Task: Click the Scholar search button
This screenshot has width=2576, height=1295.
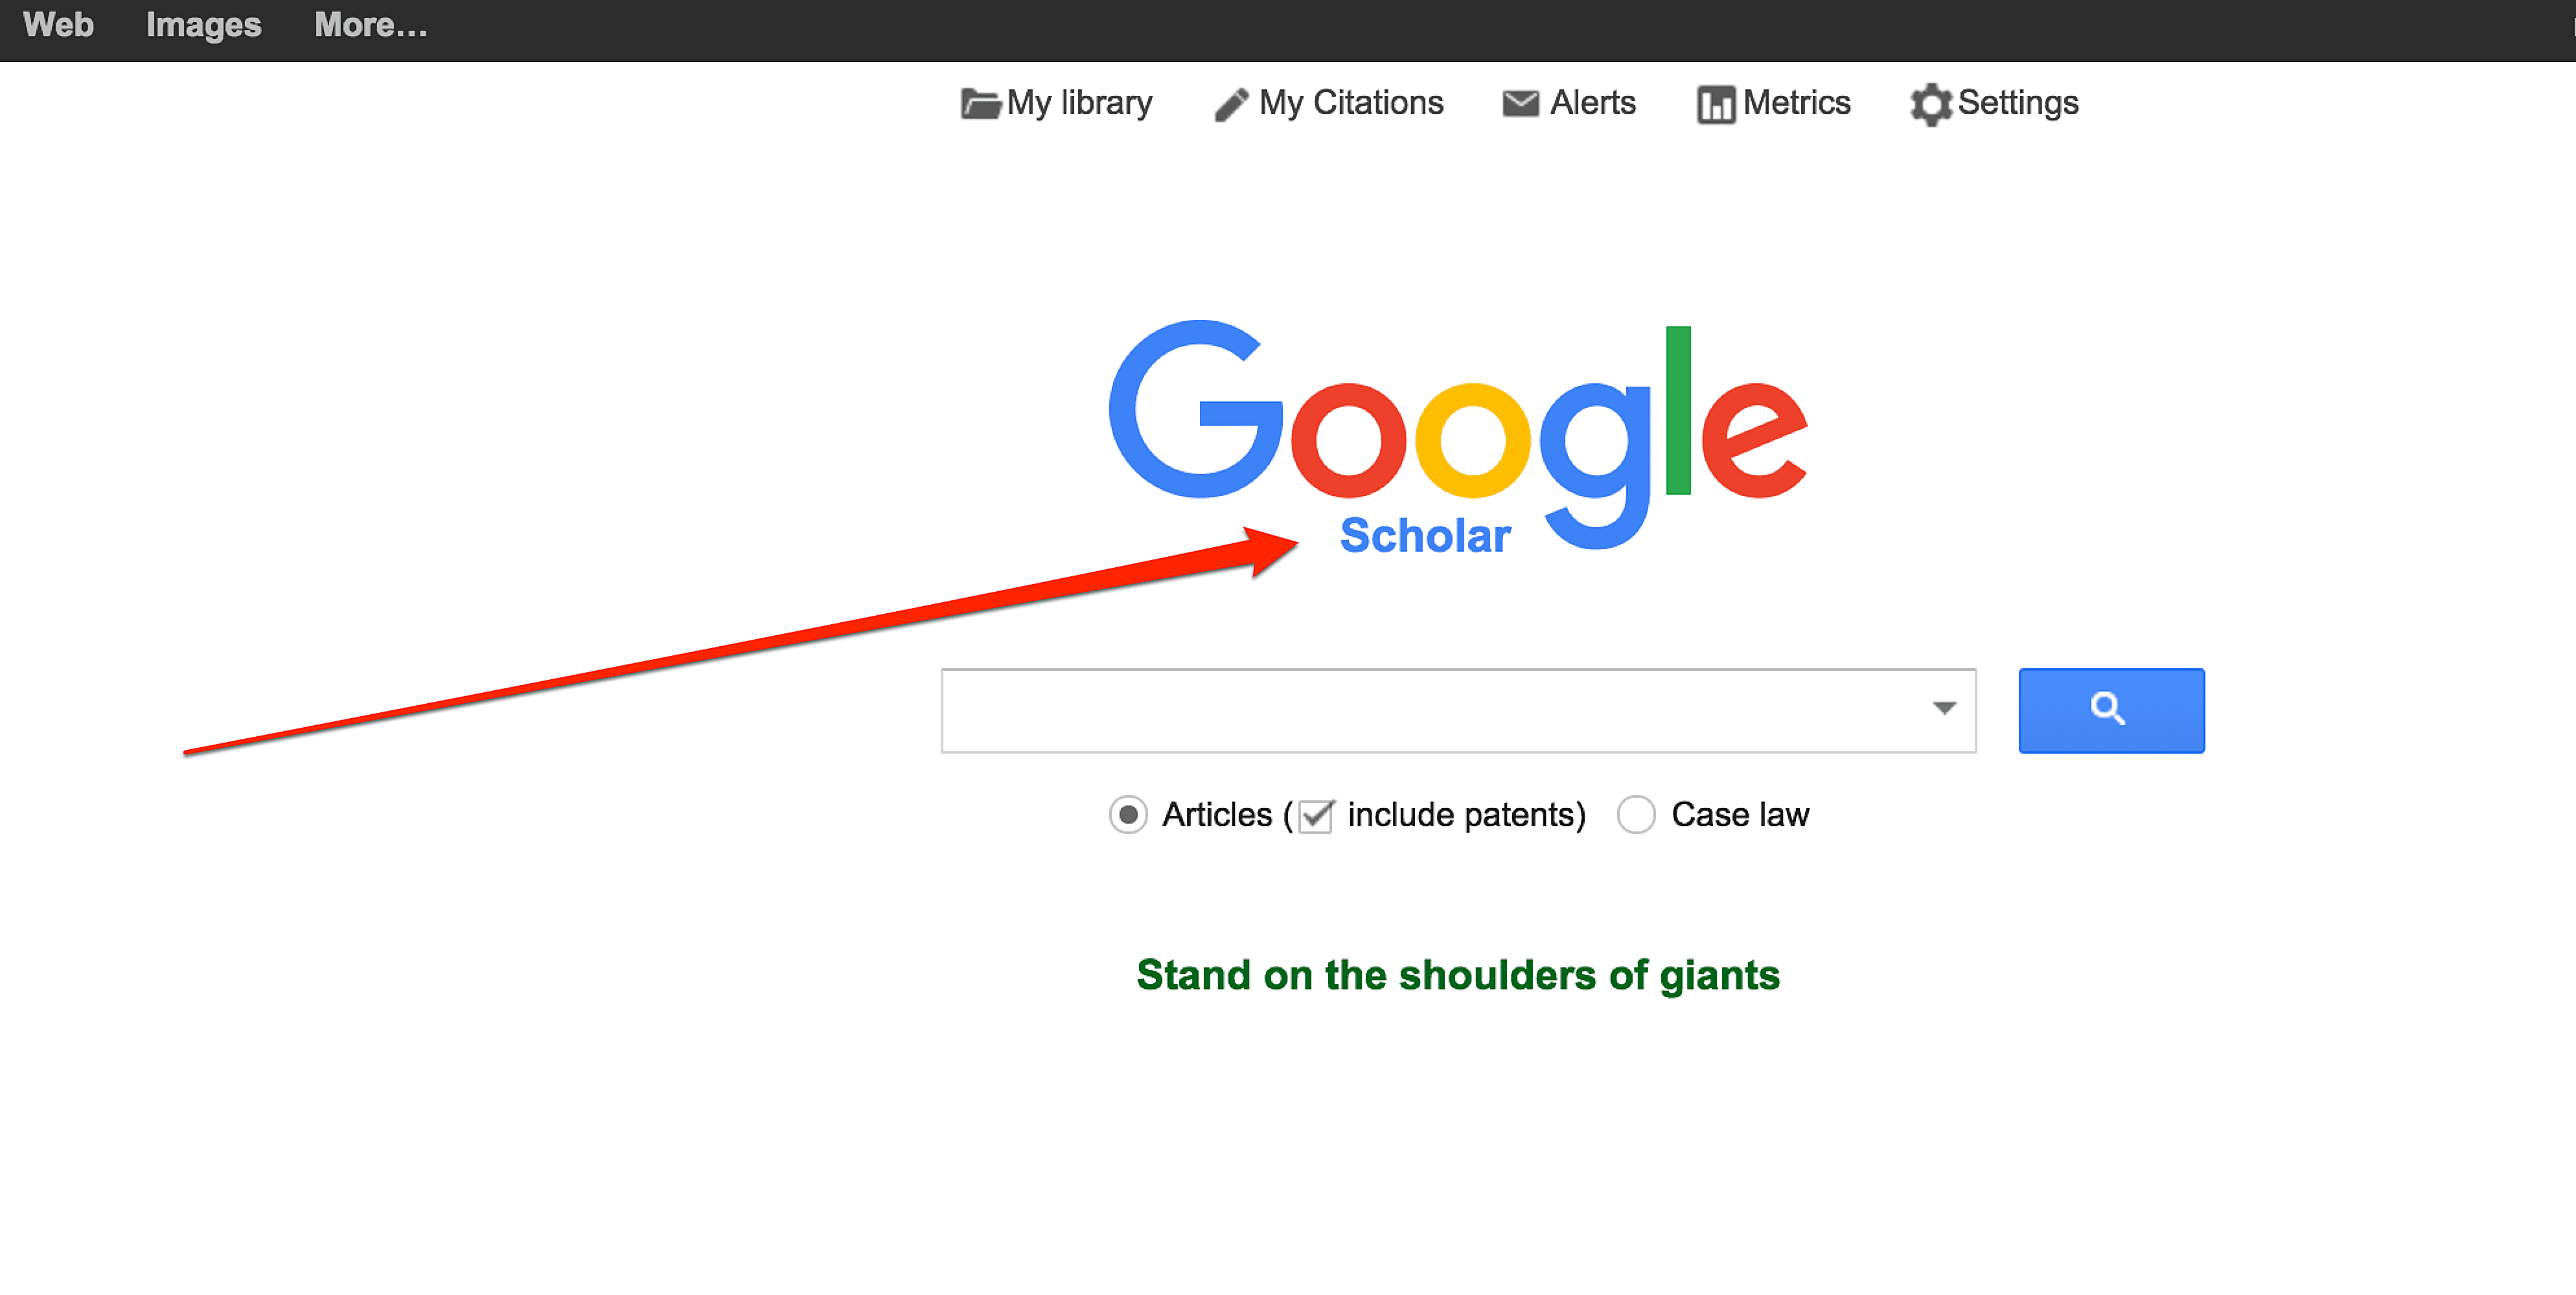Action: point(2110,710)
